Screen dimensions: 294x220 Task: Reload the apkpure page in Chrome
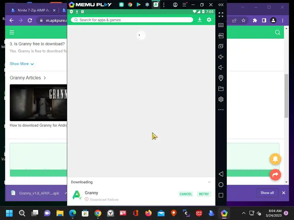pyautogui.click(x=30, y=20)
